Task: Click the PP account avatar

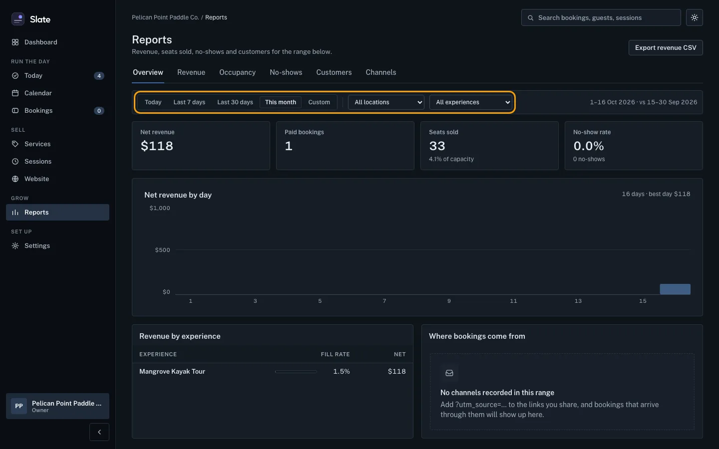Action: point(19,406)
